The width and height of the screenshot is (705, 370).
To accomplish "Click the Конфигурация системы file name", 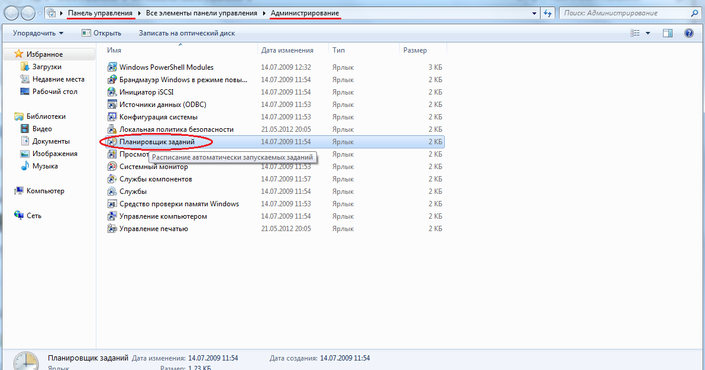I will (159, 117).
